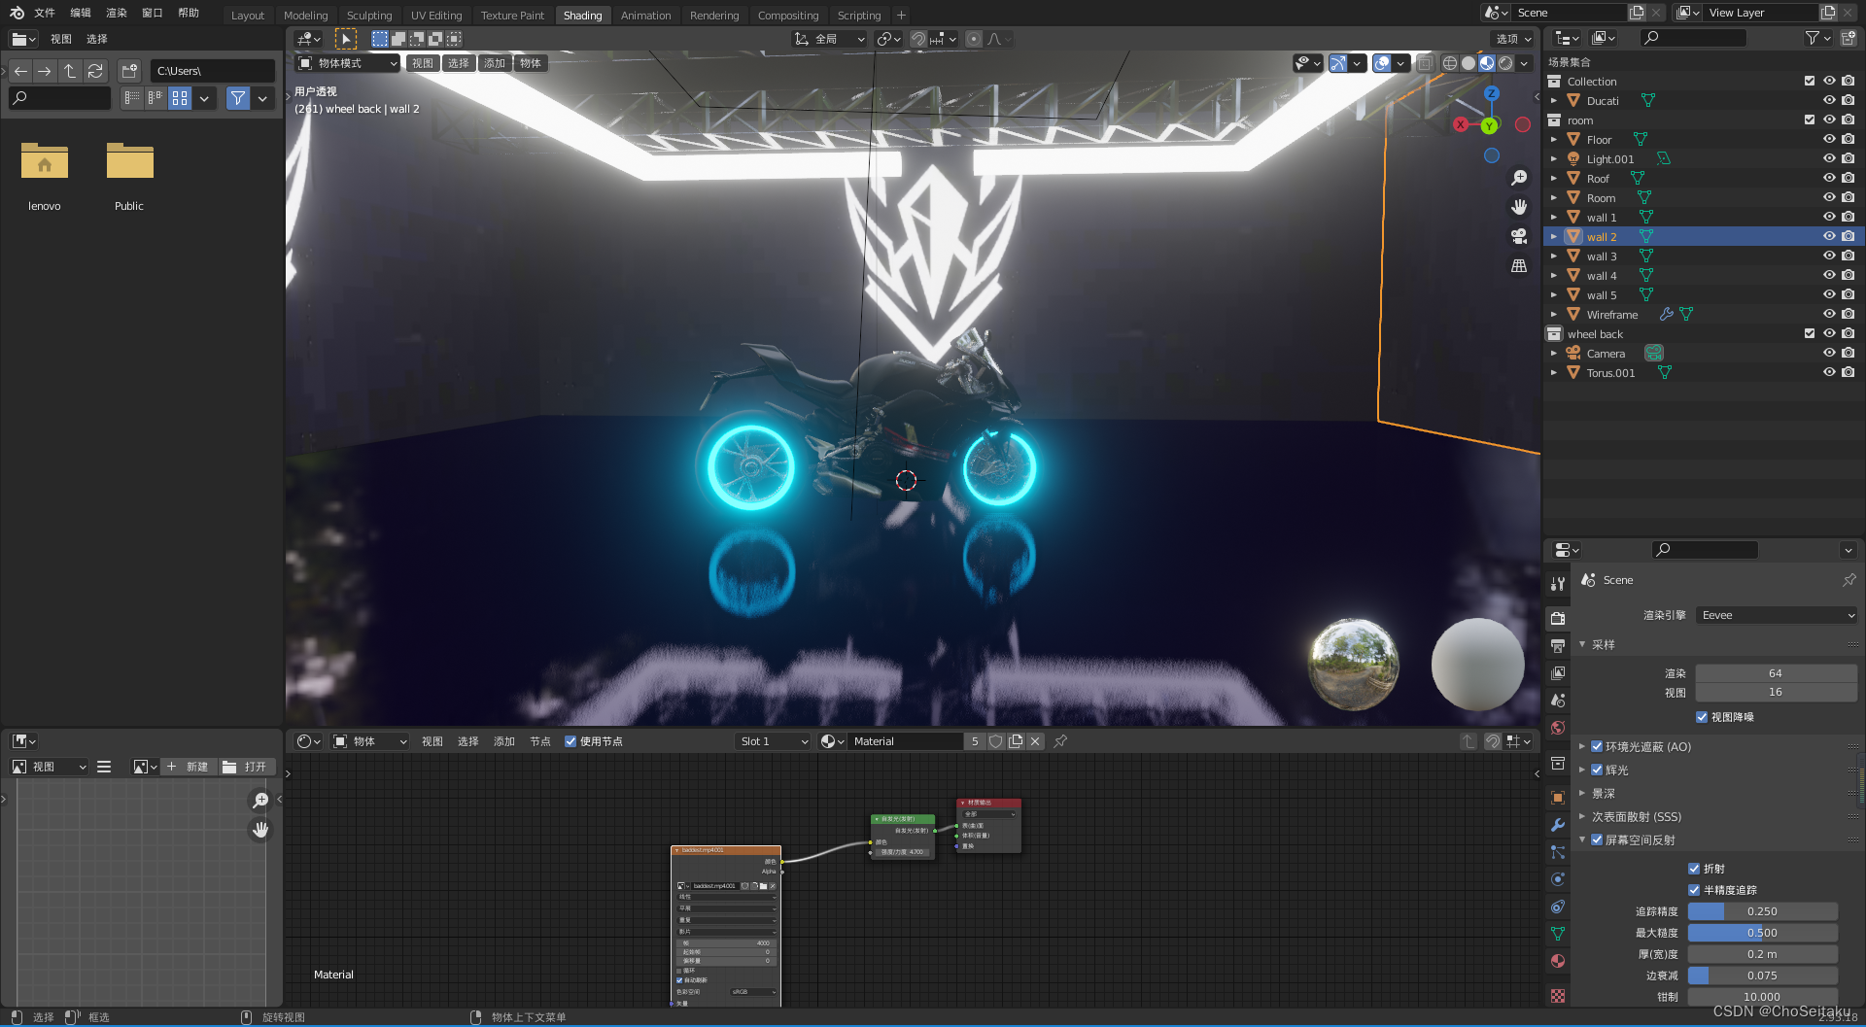Click 打开 (Open) image button
This screenshot has width=1866, height=1027.
click(x=245, y=767)
